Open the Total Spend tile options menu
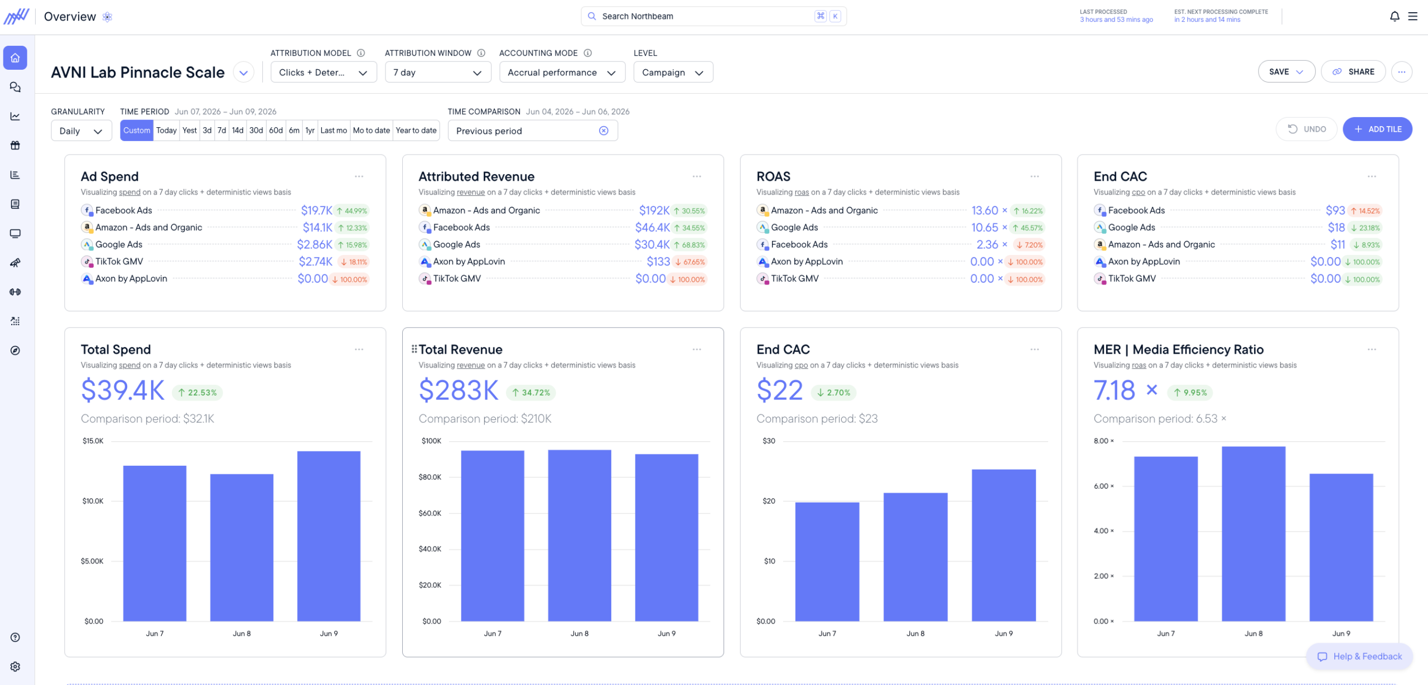Viewport: 1428px width, 685px height. tap(359, 349)
